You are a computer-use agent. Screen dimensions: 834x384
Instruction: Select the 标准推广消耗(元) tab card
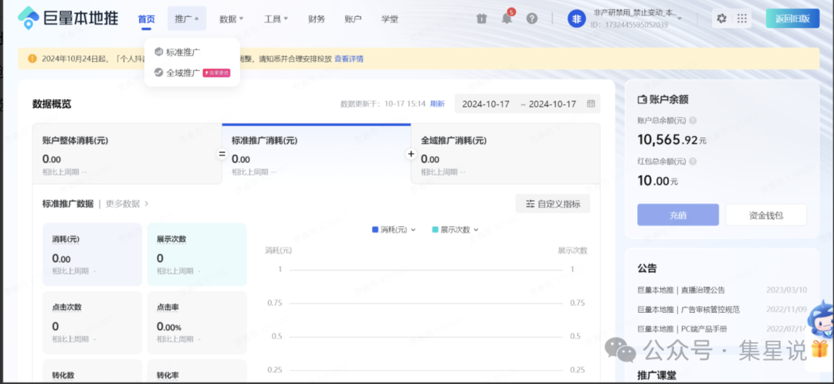coord(317,154)
